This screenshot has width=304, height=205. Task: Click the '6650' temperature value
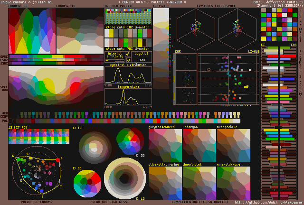[148, 85]
